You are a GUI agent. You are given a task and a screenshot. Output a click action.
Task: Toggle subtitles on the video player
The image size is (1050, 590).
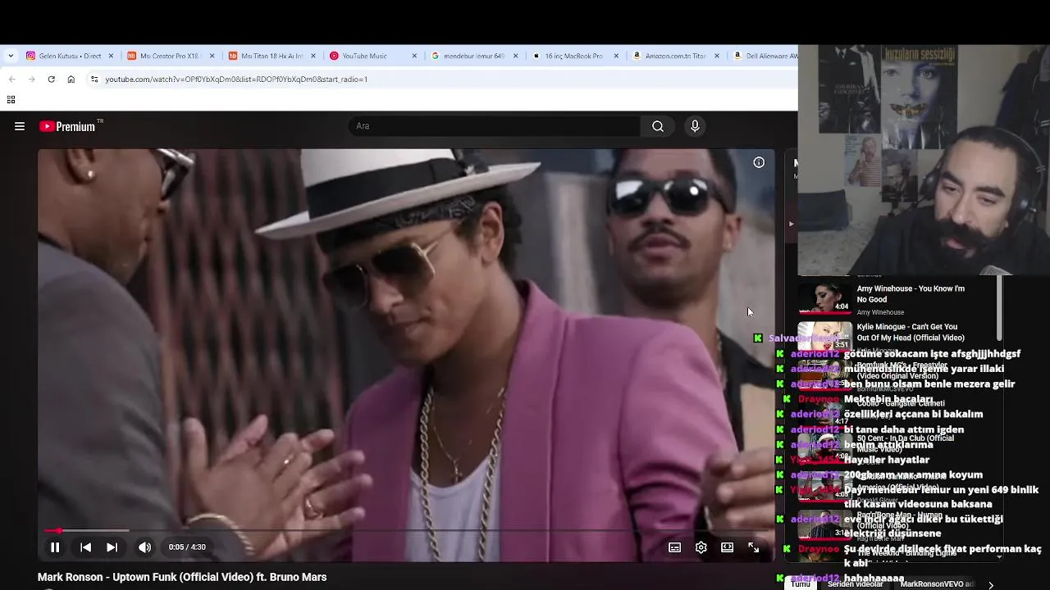[x=674, y=547]
